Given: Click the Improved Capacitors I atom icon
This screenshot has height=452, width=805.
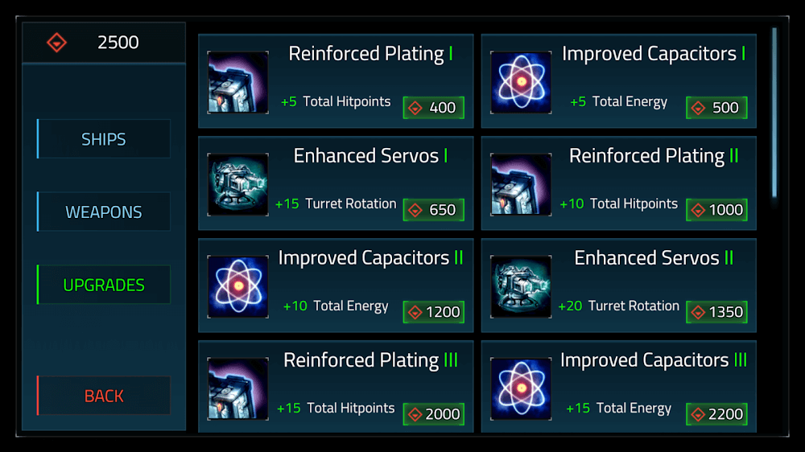Looking at the screenshot, I should pos(521,82).
